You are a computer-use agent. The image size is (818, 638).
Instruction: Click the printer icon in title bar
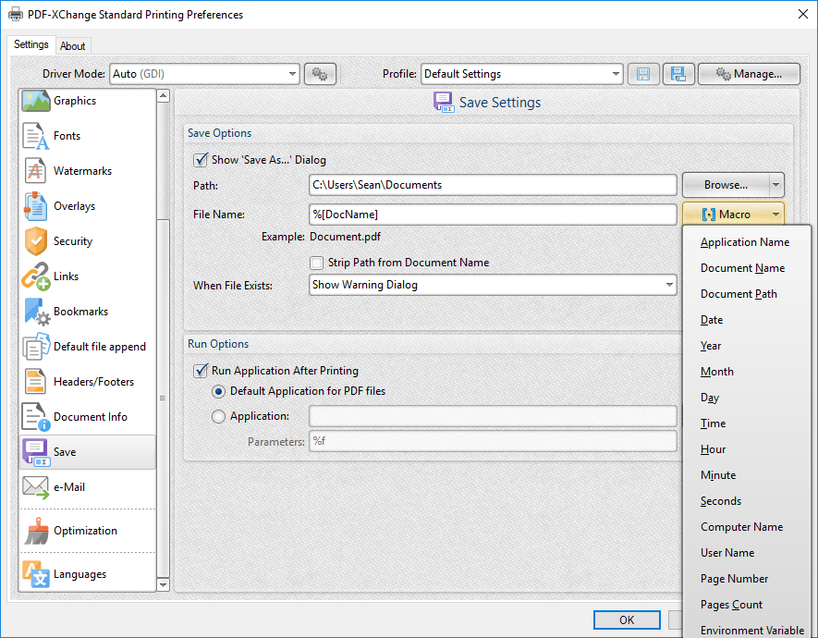point(16,15)
